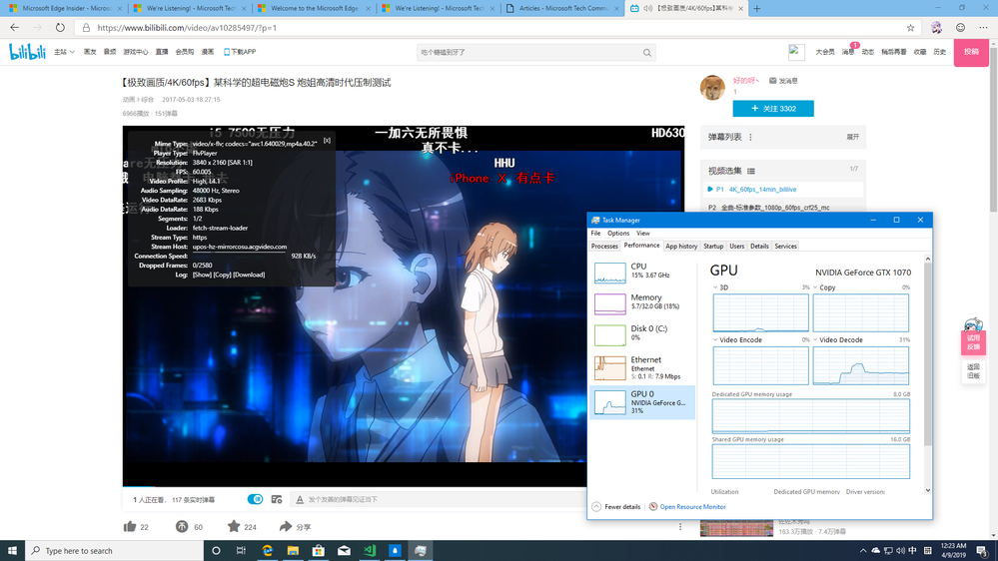
Task: Click danmaku font style 'A' icon
Action: [300, 500]
